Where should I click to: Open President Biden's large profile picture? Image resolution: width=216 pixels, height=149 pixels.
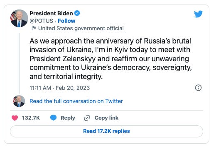click(x=19, y=18)
